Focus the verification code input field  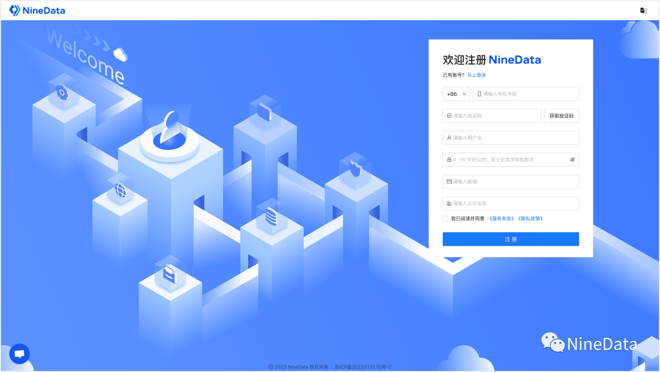point(491,115)
